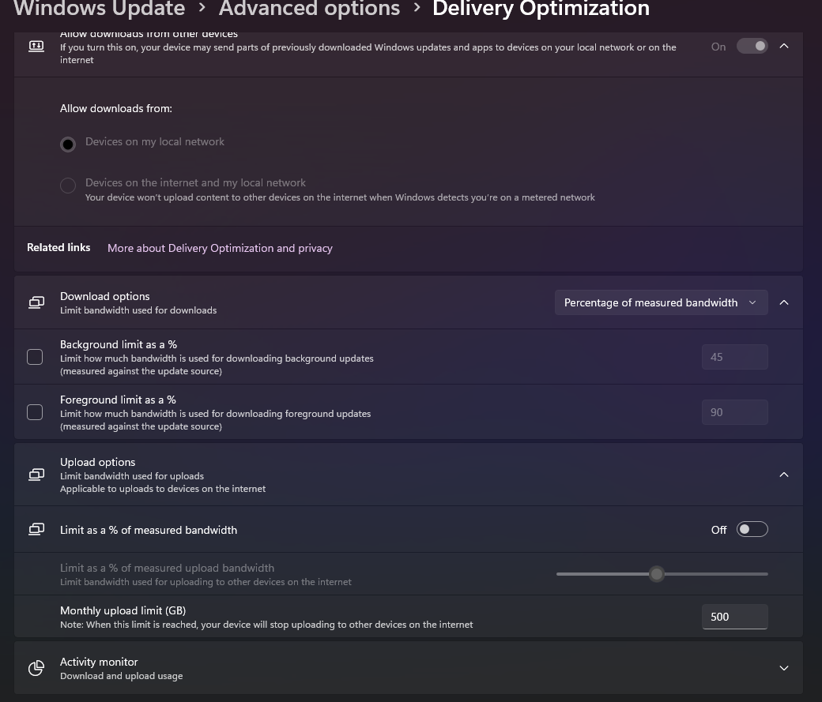Turn off Allow downloads from other devices toggle
The width and height of the screenshot is (822, 702).
click(752, 46)
